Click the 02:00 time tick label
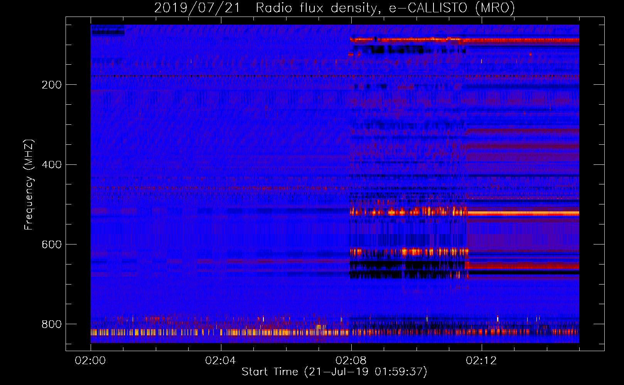 coord(90,361)
